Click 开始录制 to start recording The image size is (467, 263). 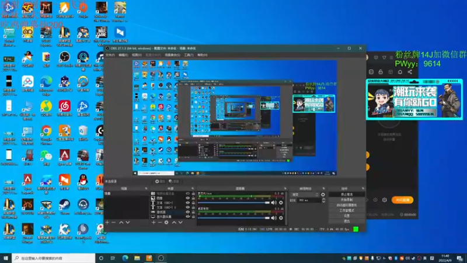click(347, 200)
